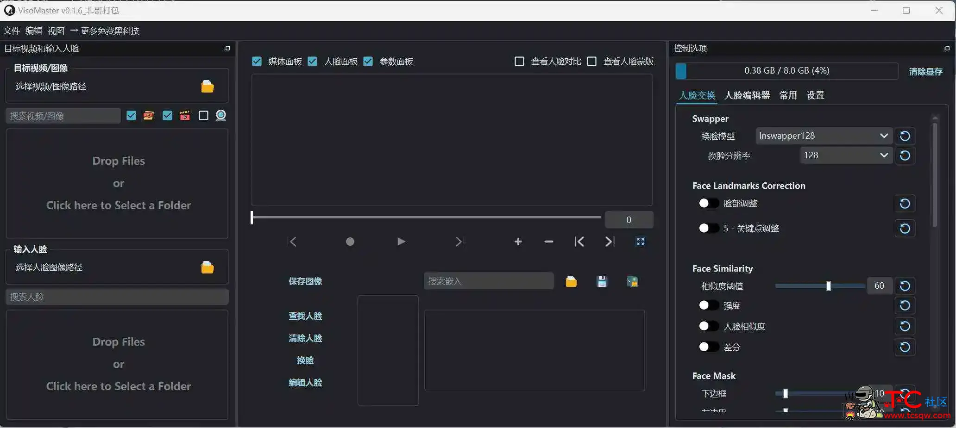Uncheck the 媒体面板 checkbox
Screen dimensions: 956x428
(257, 62)
